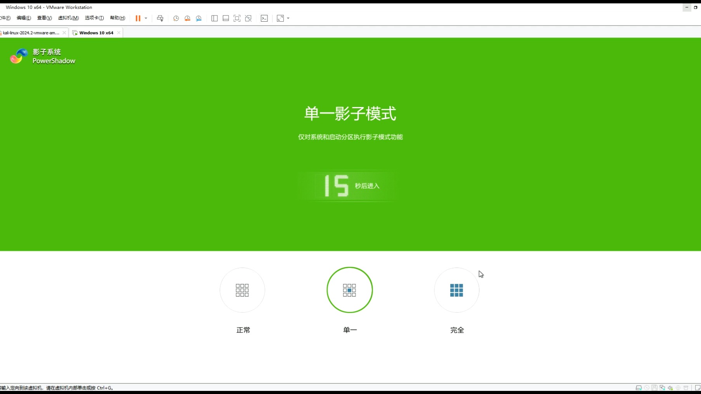Open the snapshot manager

199,18
